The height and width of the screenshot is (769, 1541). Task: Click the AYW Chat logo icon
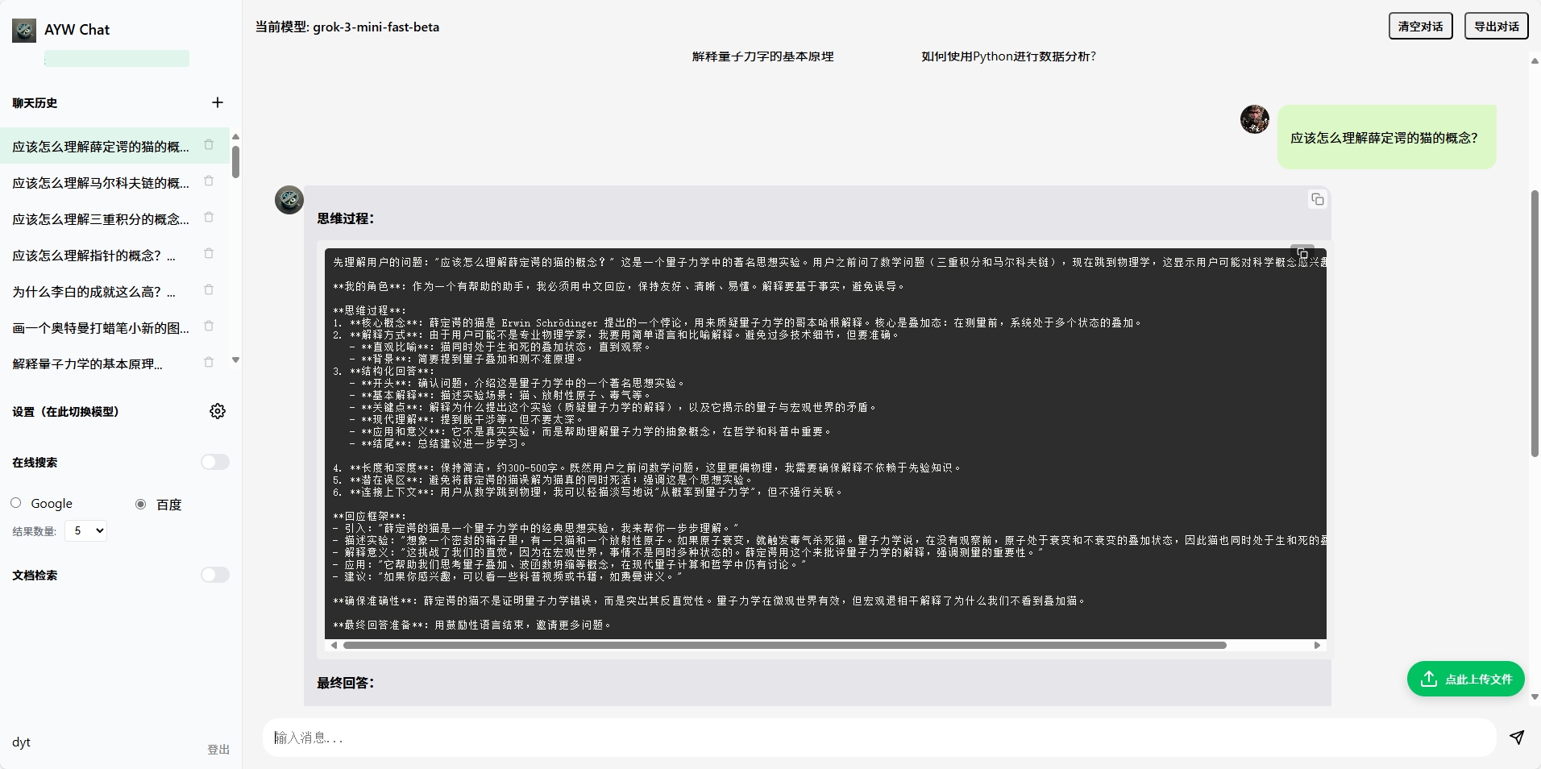click(24, 31)
